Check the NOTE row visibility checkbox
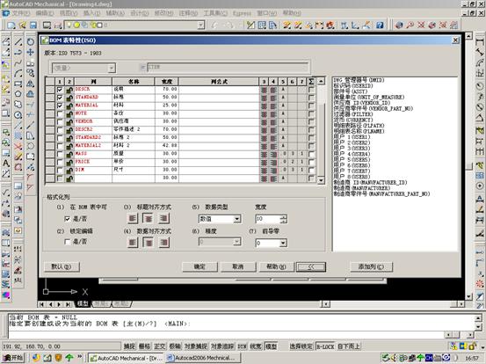Image resolution: width=486 pixels, height=364 pixels. (60, 113)
